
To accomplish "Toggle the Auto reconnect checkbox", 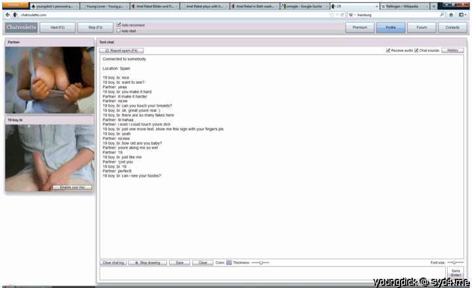I will (x=118, y=25).
